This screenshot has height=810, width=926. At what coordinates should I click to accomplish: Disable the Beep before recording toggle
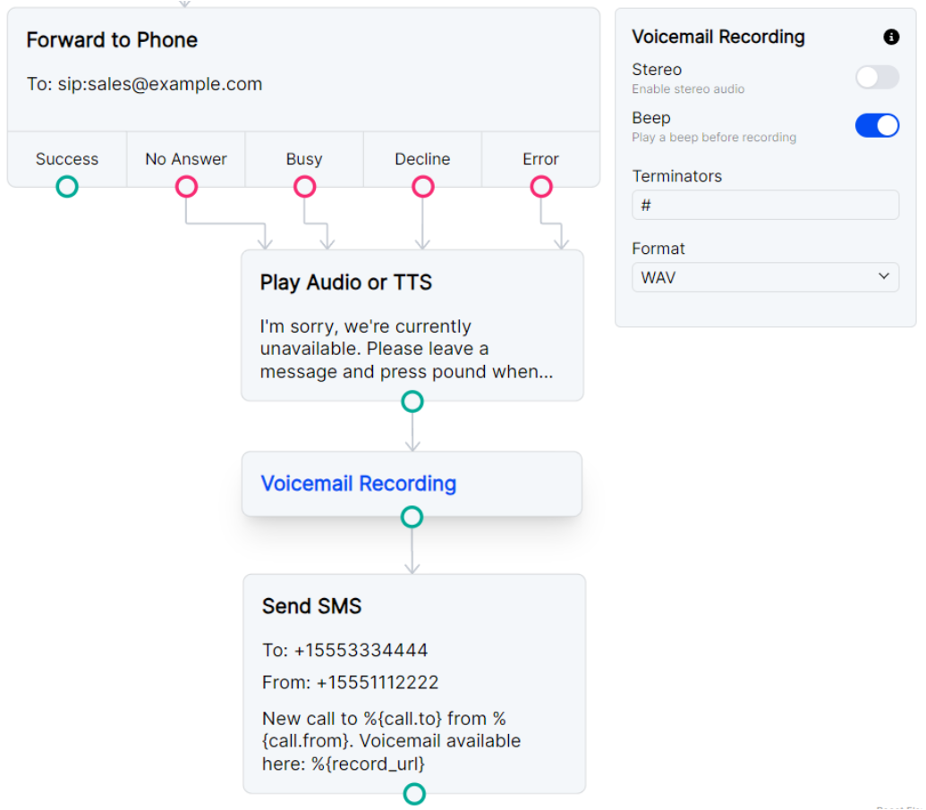pyautogui.click(x=877, y=125)
